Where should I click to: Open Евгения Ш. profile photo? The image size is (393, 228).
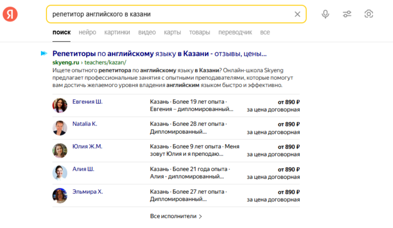(60, 106)
